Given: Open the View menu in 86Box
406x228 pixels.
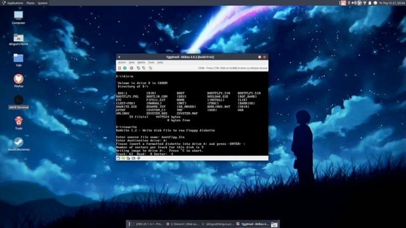Looking at the screenshot, I should 132,63.
